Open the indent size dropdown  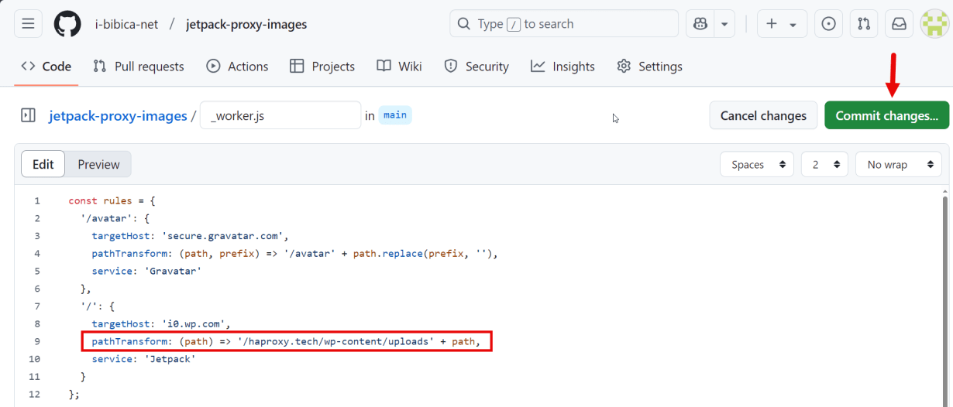824,164
